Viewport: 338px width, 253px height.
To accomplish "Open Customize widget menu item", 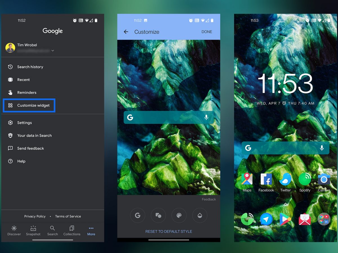I will 33,105.
